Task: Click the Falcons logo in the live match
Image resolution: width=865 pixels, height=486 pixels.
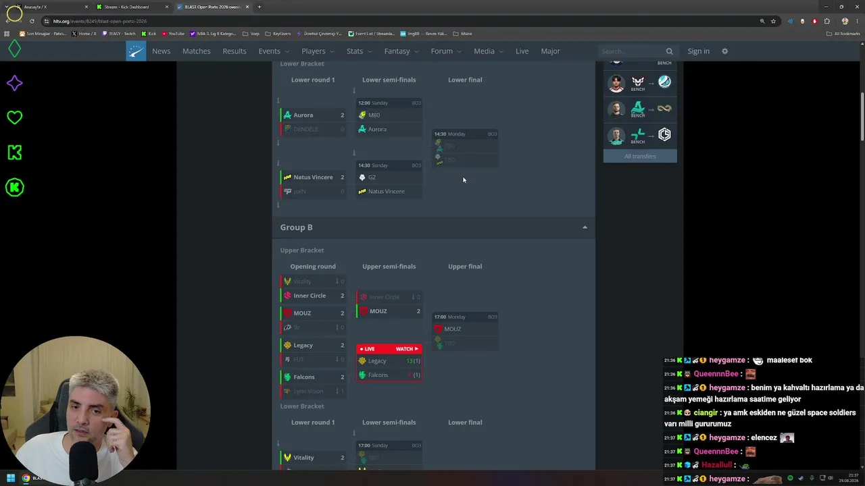Action: (x=362, y=375)
